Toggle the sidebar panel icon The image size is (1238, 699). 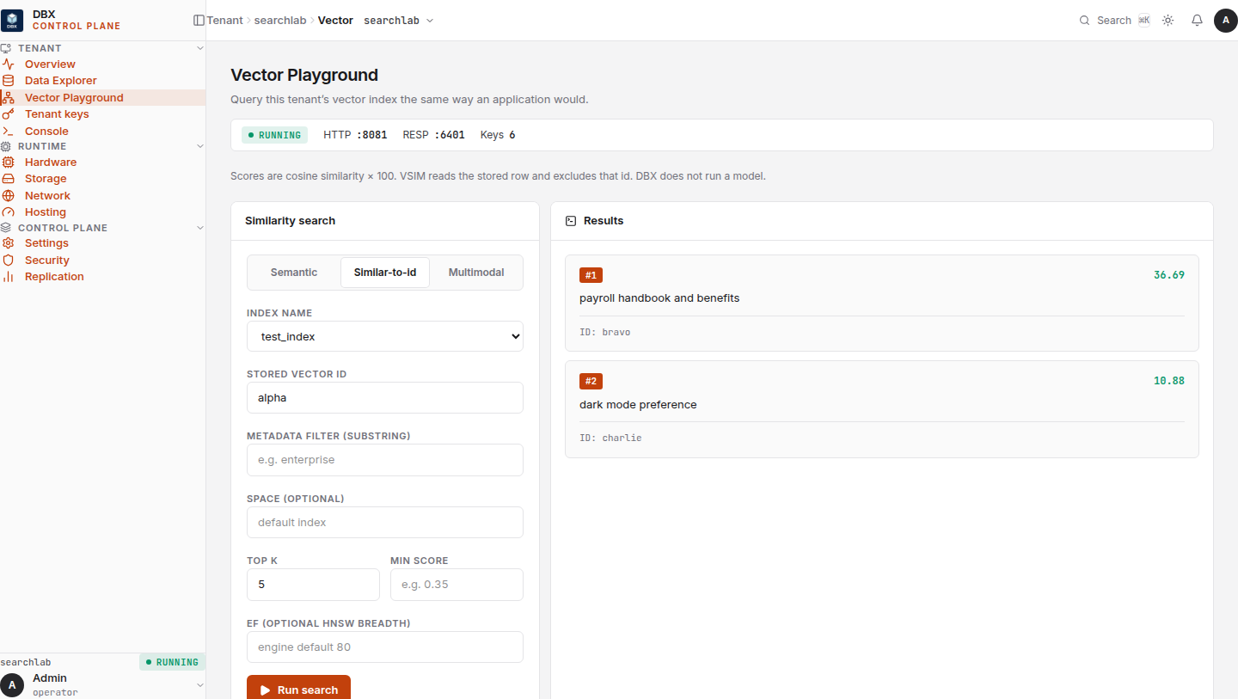pos(199,20)
